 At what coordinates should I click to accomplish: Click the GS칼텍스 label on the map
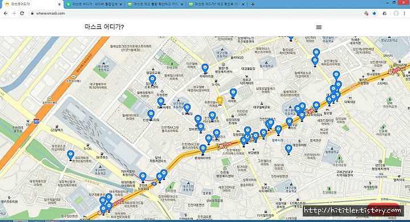[x=57, y=130]
